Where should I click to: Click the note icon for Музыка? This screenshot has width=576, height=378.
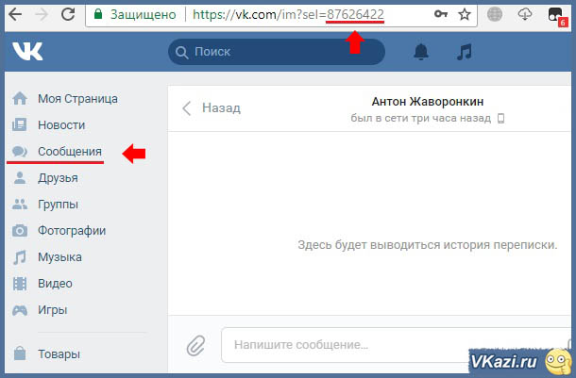point(20,257)
